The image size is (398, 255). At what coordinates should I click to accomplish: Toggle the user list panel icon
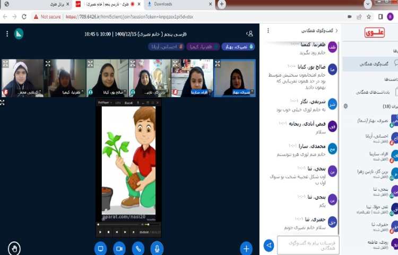[x=250, y=33]
